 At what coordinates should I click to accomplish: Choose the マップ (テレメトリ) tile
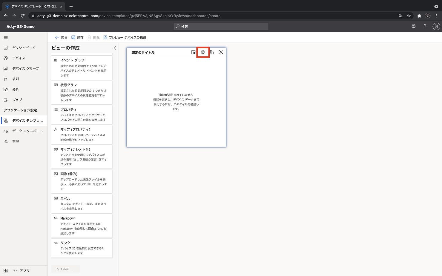(x=82, y=156)
